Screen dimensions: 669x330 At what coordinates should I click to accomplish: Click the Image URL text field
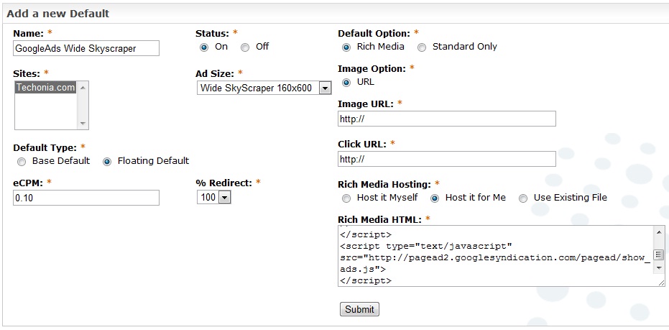446,119
